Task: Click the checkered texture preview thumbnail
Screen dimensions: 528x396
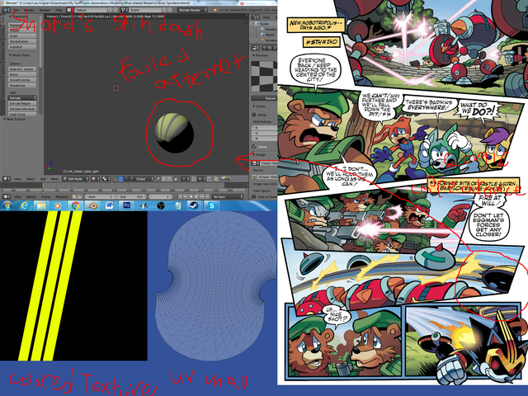Action: coord(264,76)
